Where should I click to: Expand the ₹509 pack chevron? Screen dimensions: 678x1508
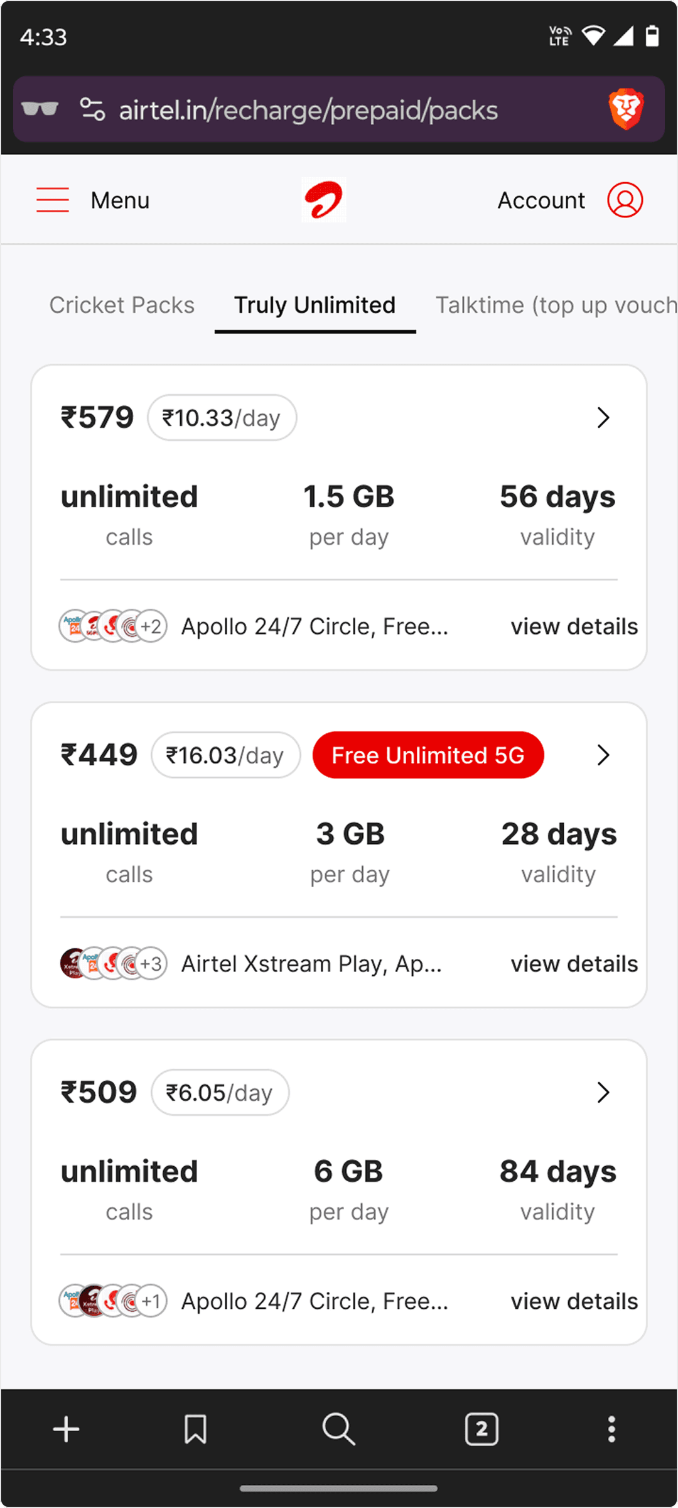point(603,1093)
